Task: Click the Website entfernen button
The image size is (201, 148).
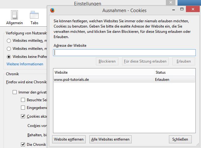Action: click(69, 139)
